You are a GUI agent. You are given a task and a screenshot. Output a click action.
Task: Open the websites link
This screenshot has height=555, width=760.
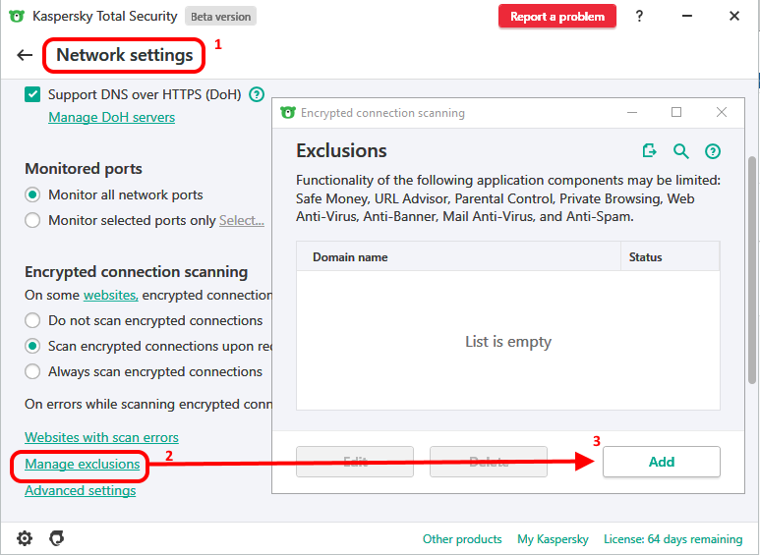(110, 295)
